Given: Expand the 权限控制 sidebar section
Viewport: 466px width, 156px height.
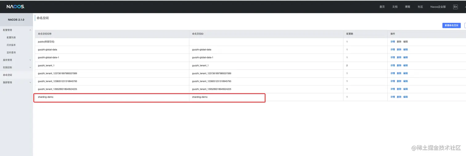Looking at the screenshot, I should coord(16,67).
